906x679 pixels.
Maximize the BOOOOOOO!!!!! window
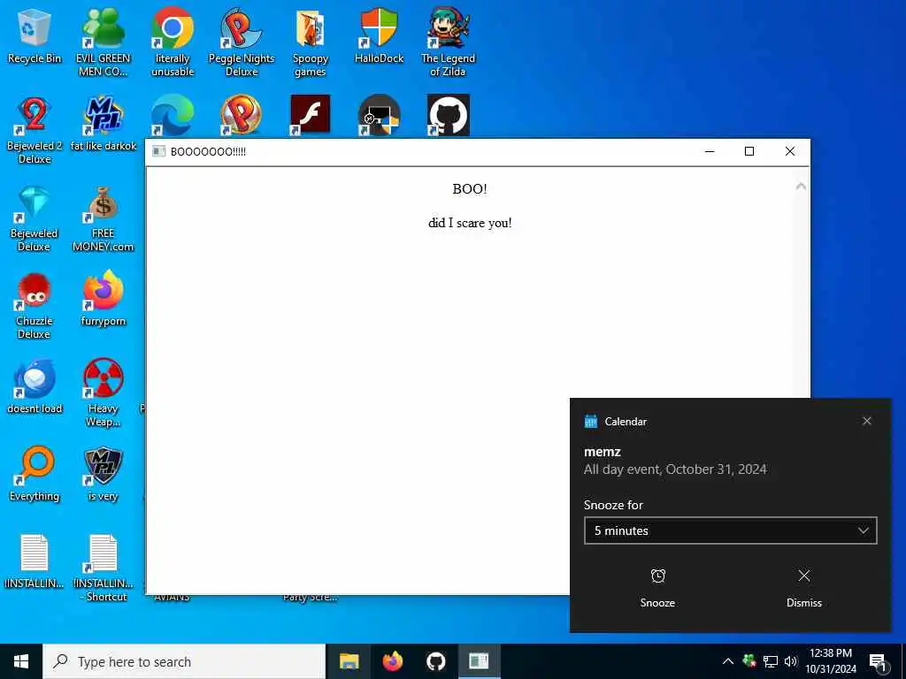(x=749, y=151)
